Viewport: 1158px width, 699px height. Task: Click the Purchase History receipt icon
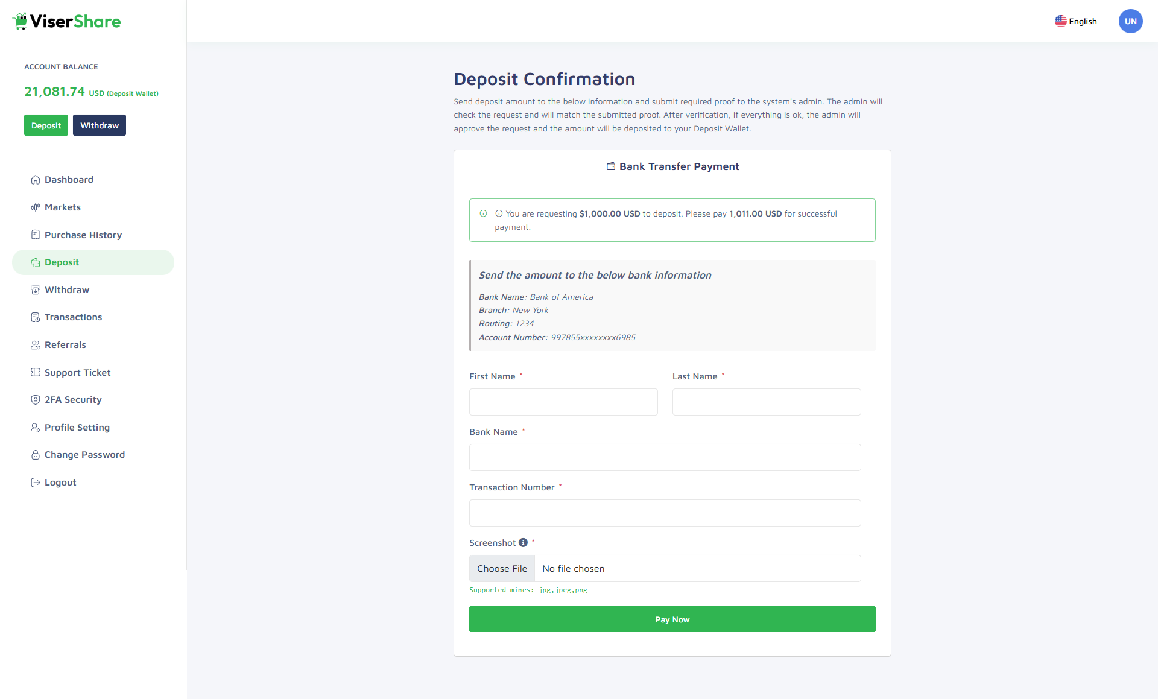[36, 235]
